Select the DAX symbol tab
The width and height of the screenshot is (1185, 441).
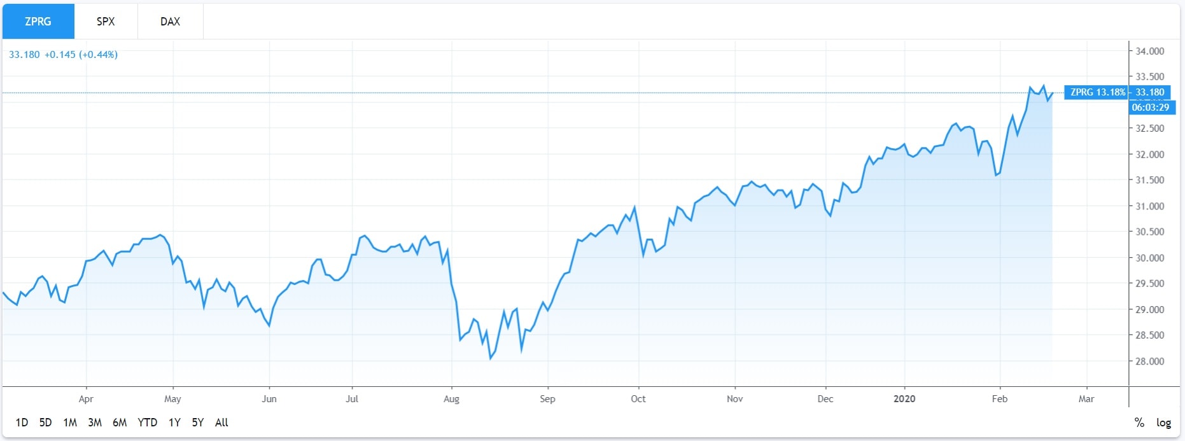tap(170, 22)
